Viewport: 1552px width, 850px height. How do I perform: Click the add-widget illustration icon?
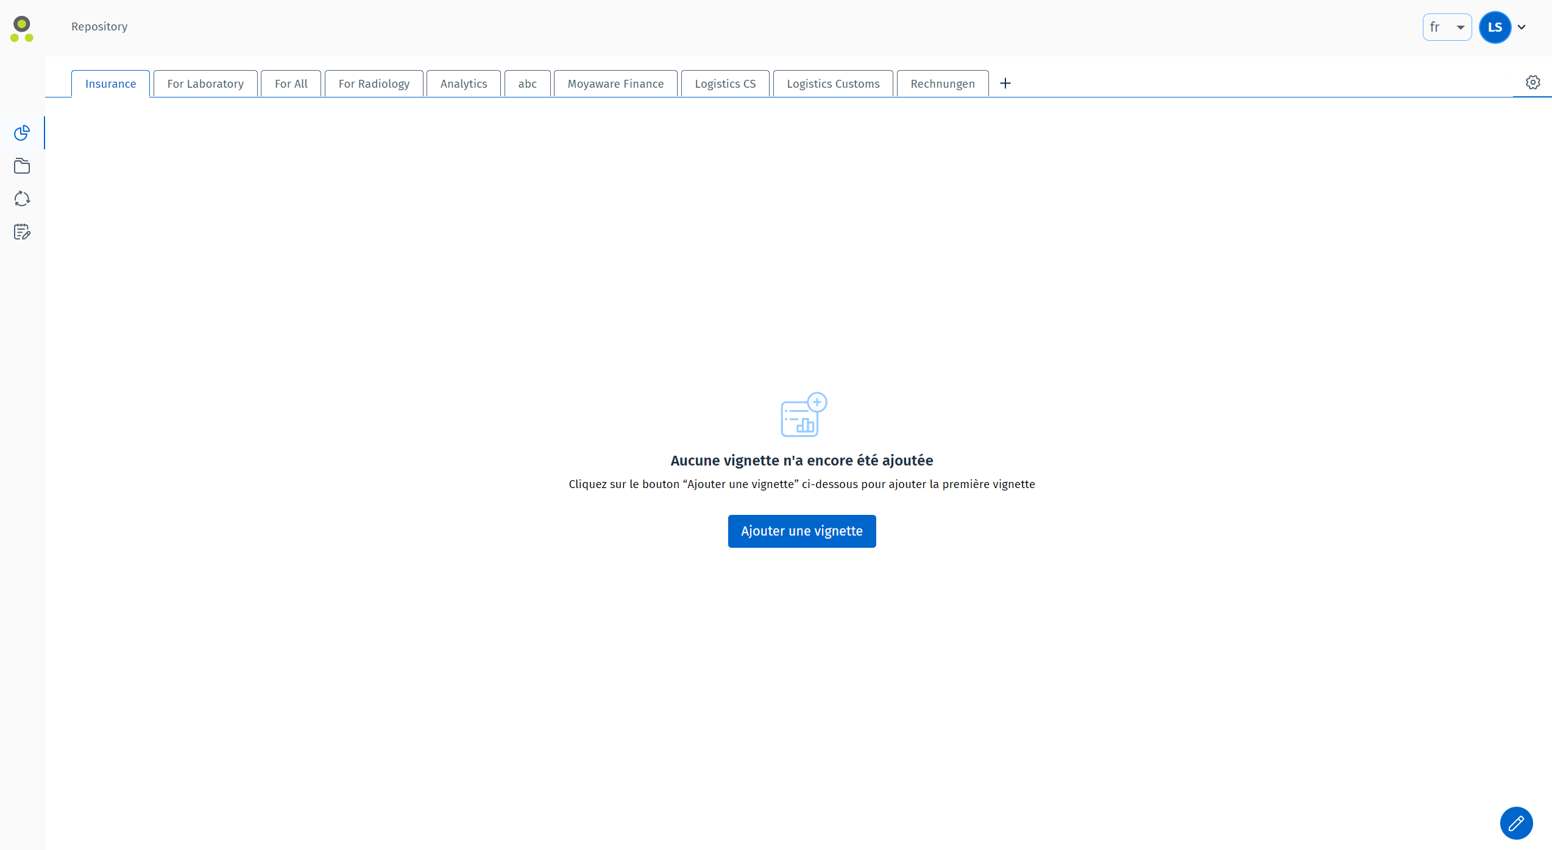coord(803,414)
